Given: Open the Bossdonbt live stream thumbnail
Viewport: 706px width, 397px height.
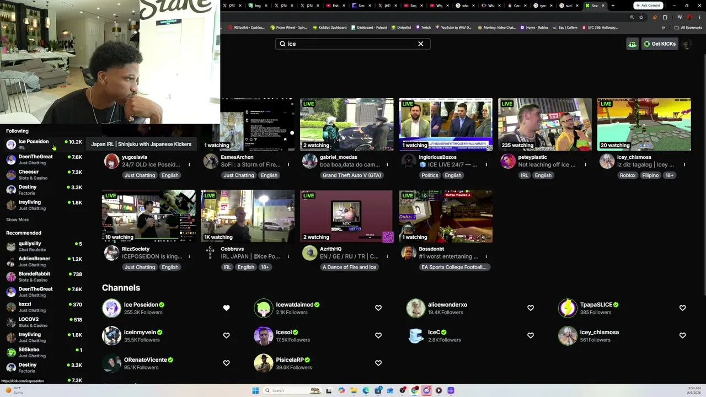Looking at the screenshot, I should (446, 217).
